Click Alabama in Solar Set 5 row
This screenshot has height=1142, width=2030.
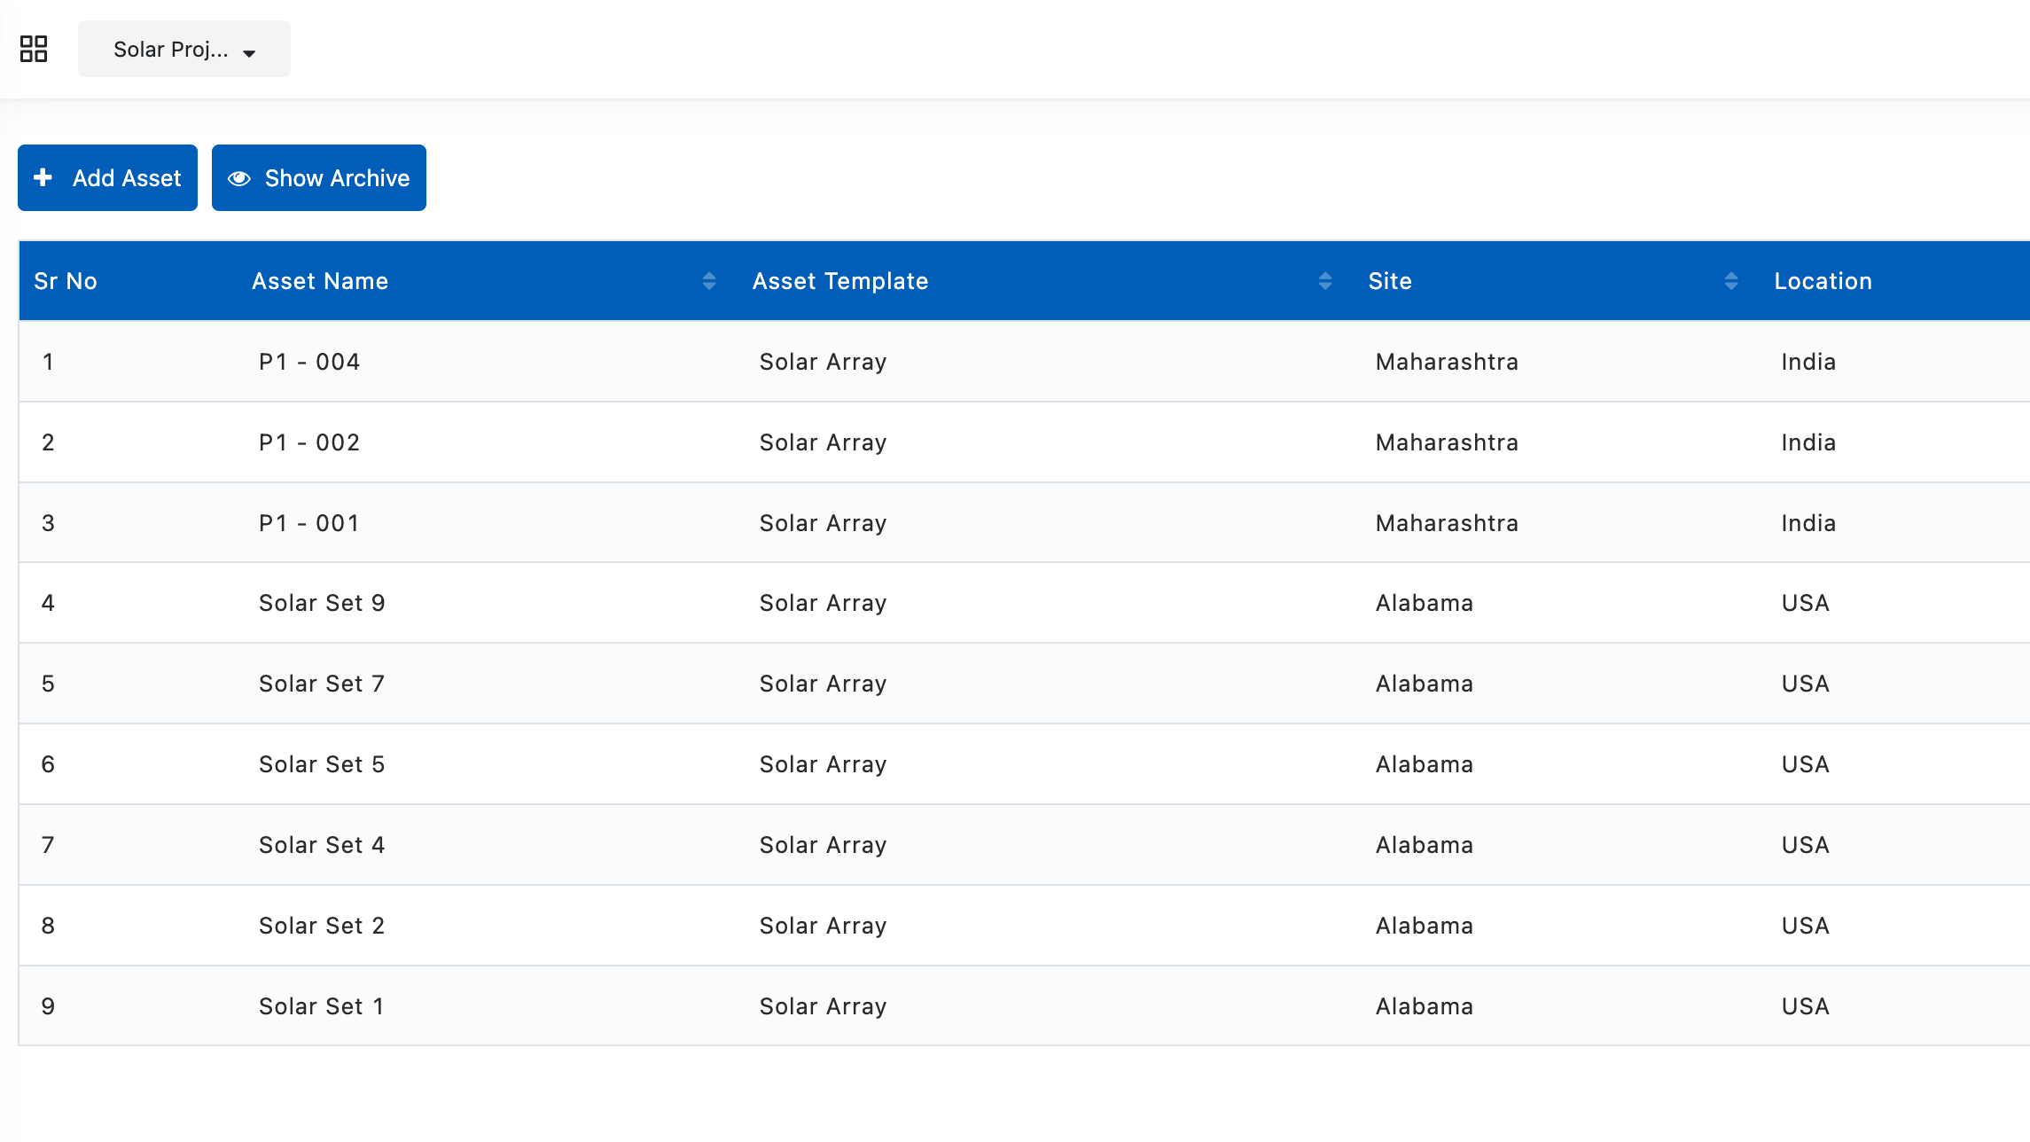[x=1425, y=764]
